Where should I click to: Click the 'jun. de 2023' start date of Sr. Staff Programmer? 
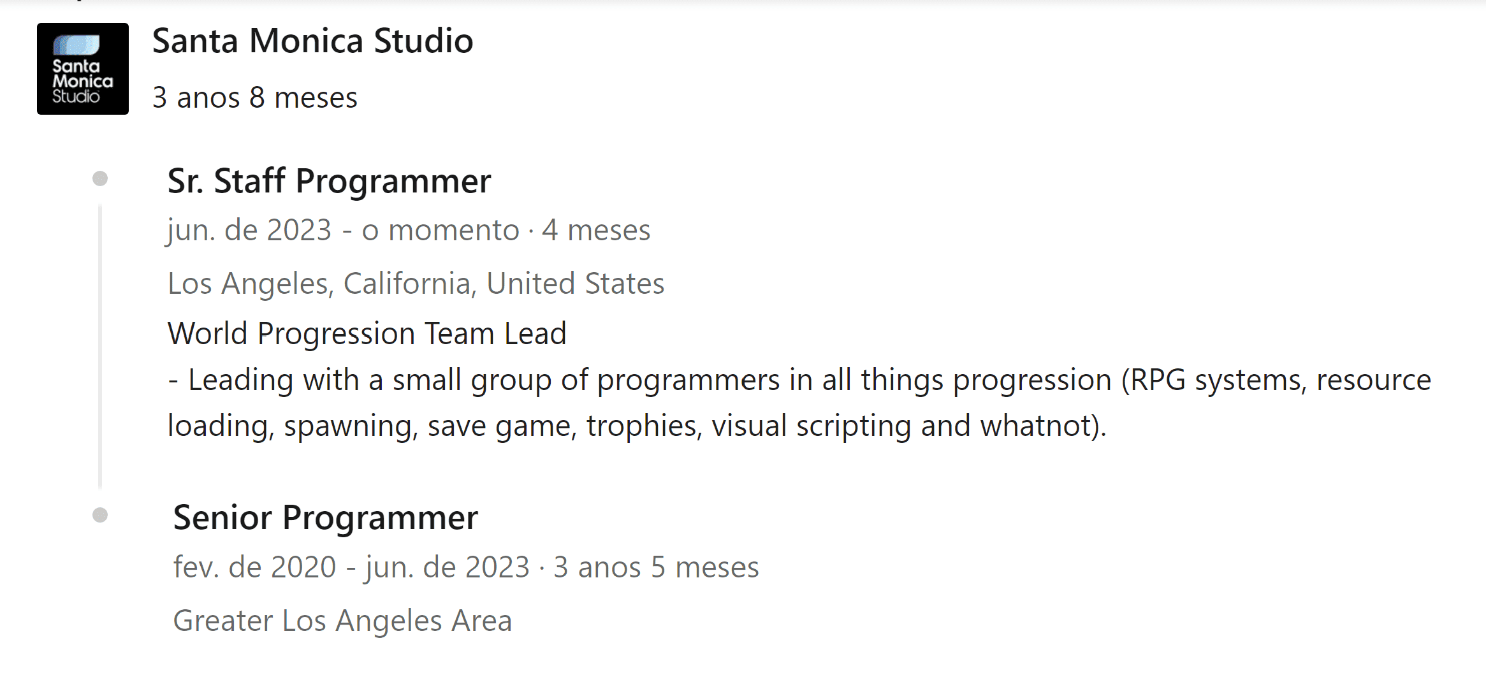pyautogui.click(x=249, y=230)
